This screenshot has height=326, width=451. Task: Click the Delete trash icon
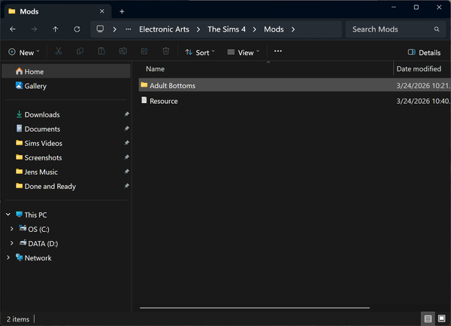[x=165, y=52]
